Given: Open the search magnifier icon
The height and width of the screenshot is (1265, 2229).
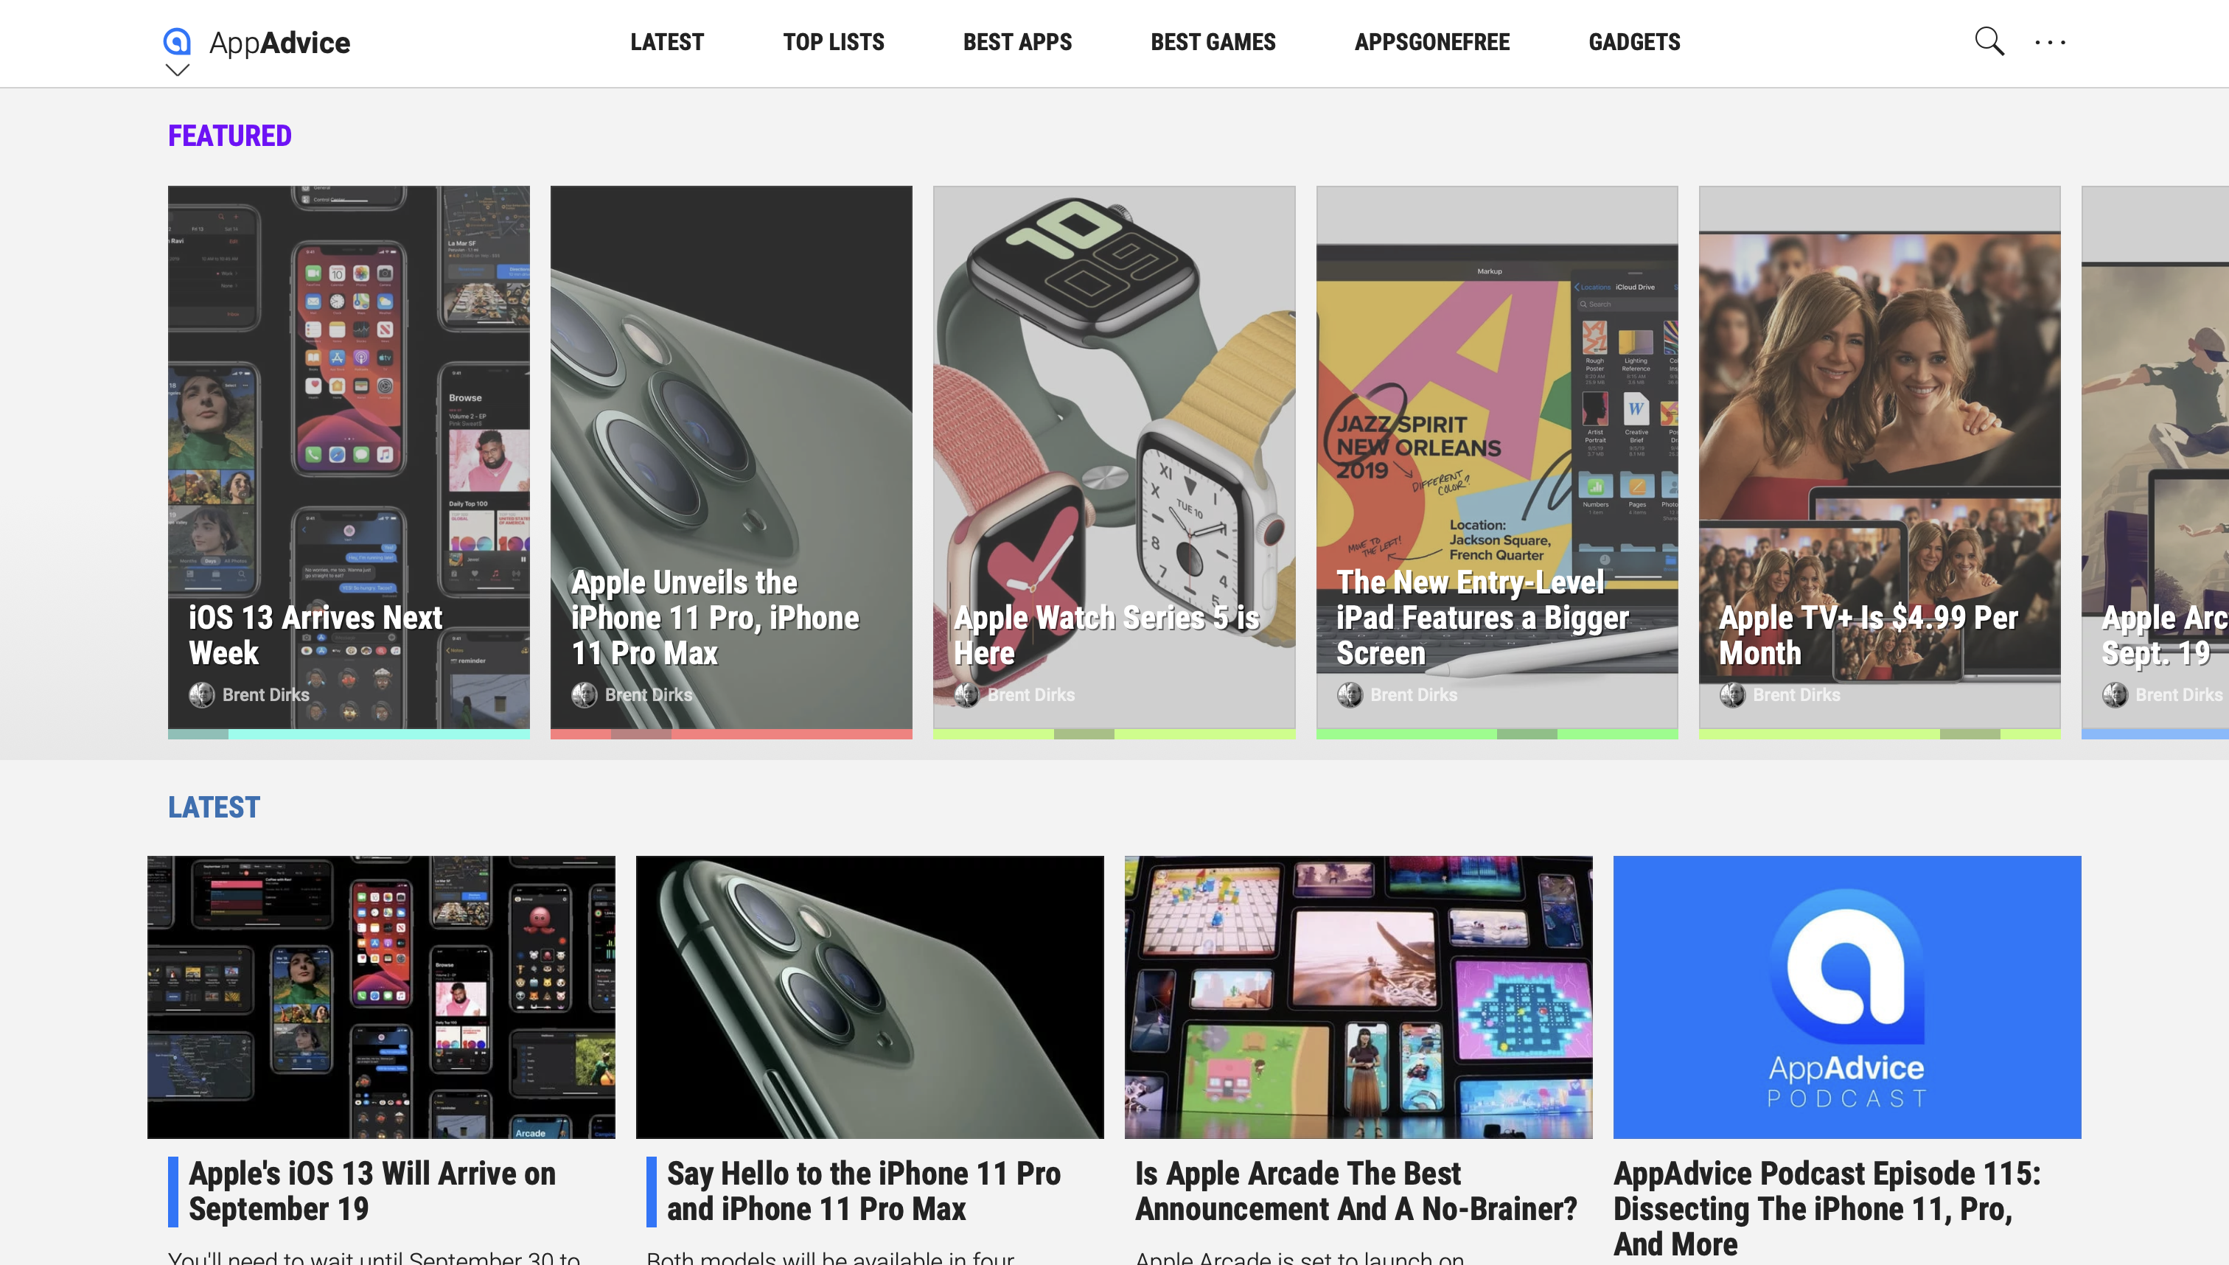Looking at the screenshot, I should click(x=1989, y=41).
